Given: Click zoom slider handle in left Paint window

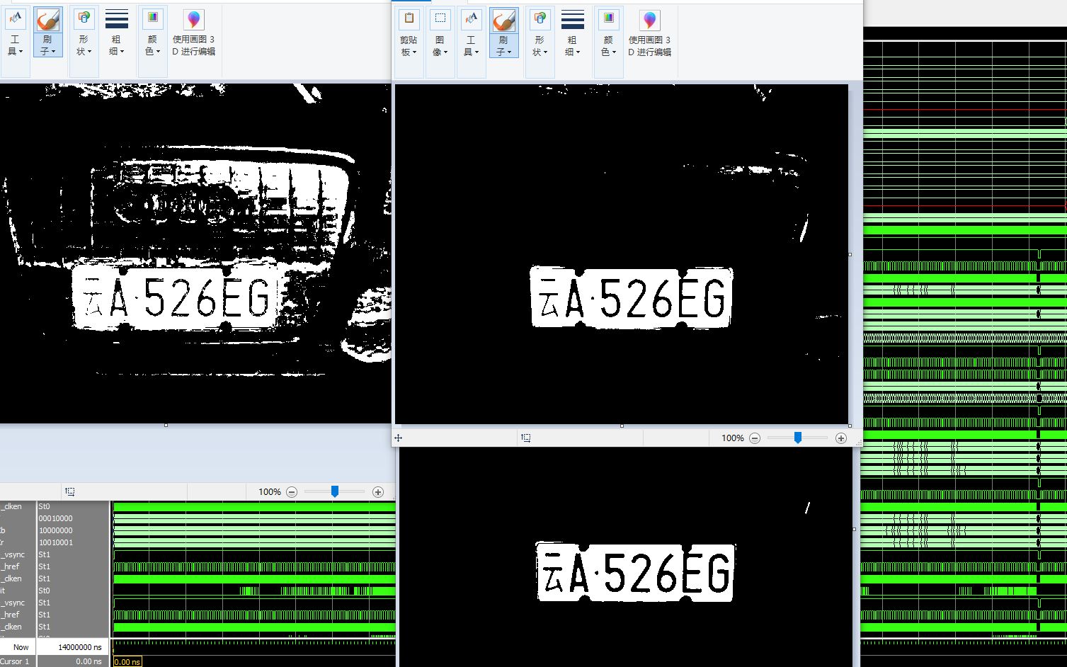Looking at the screenshot, I should pos(335,492).
